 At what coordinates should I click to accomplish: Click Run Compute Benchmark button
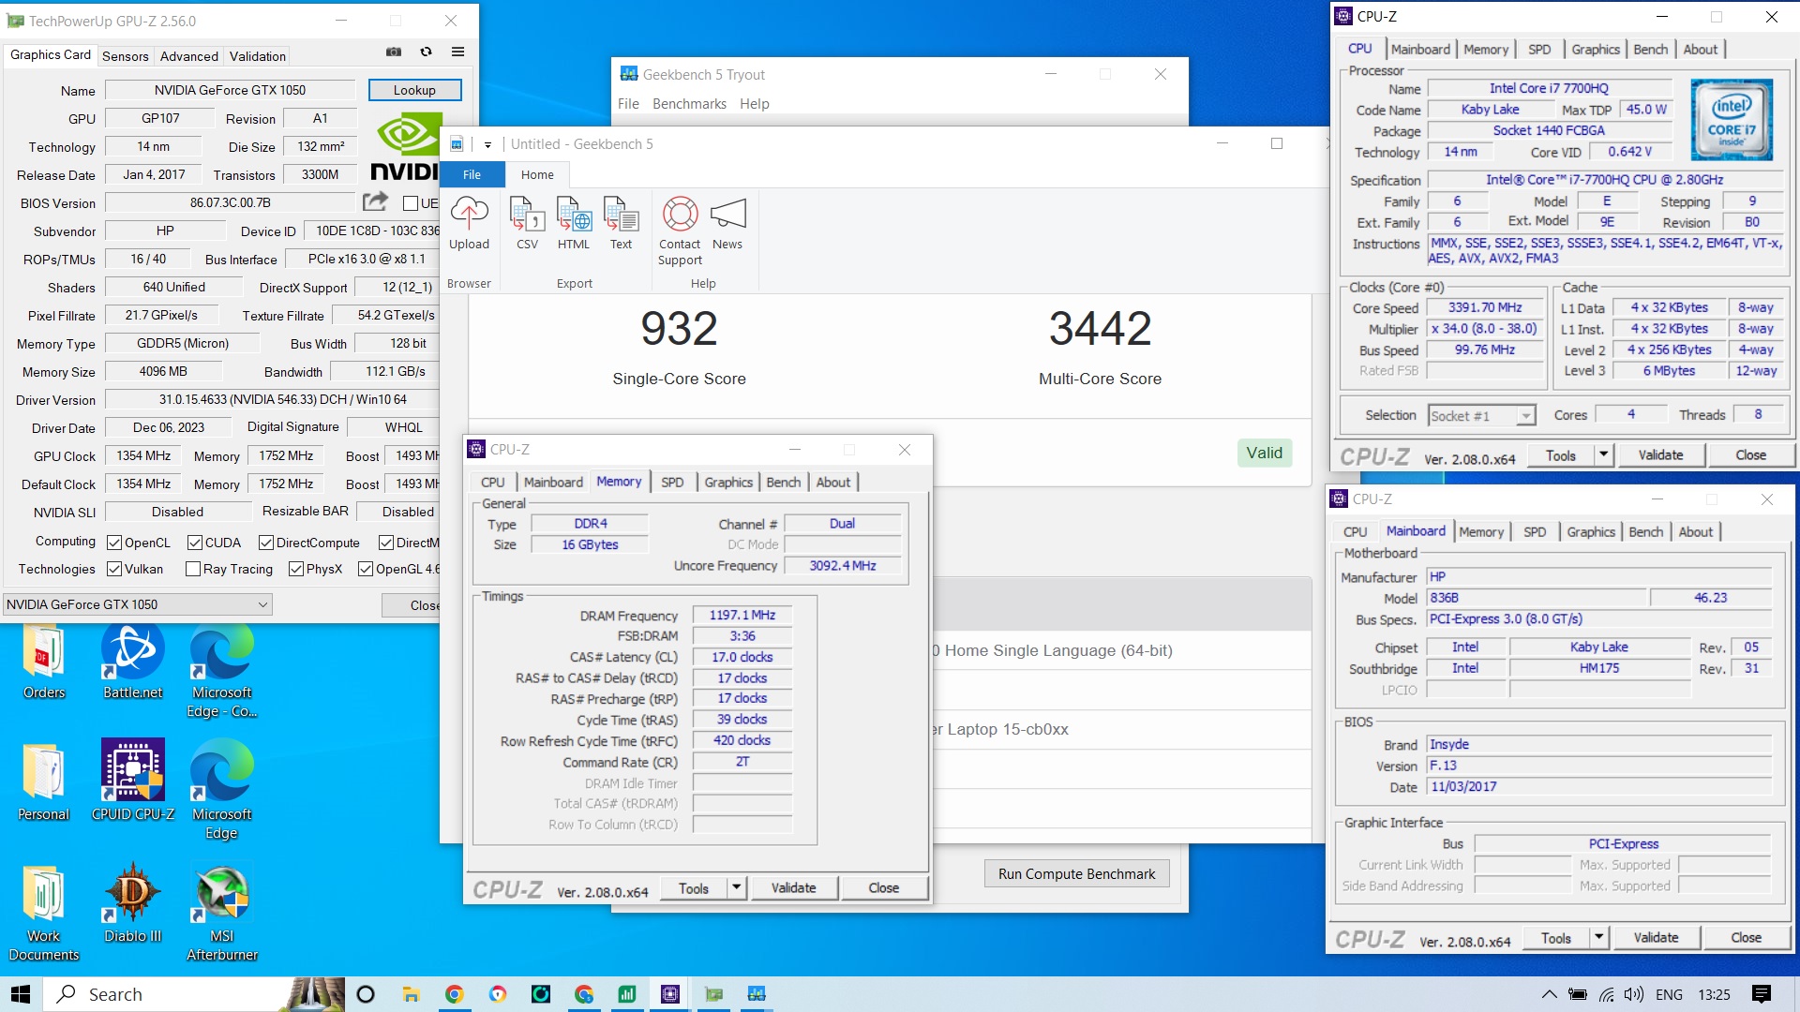pos(1076,873)
